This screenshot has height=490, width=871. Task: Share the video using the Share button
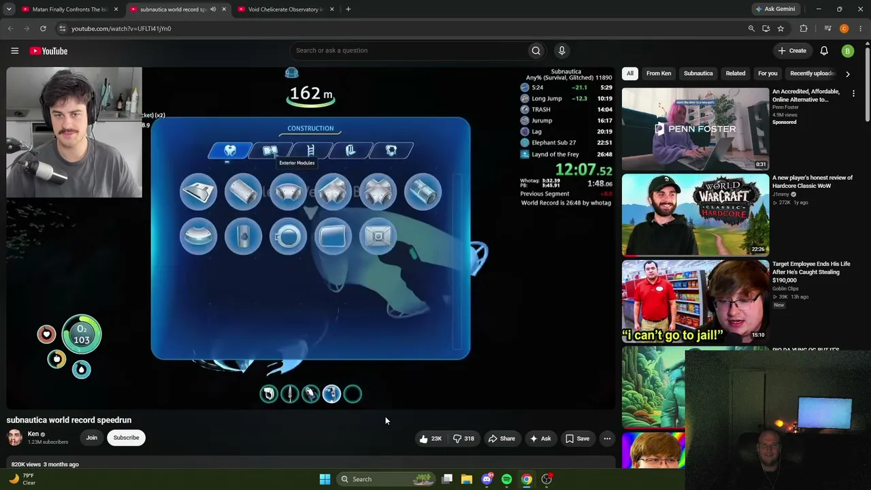(x=502, y=439)
